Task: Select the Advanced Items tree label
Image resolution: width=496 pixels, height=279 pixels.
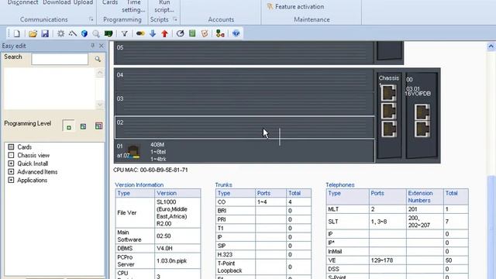Action: pyautogui.click(x=37, y=172)
